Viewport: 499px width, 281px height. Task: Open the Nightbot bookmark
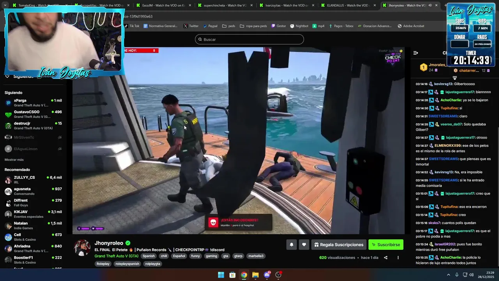click(x=299, y=26)
